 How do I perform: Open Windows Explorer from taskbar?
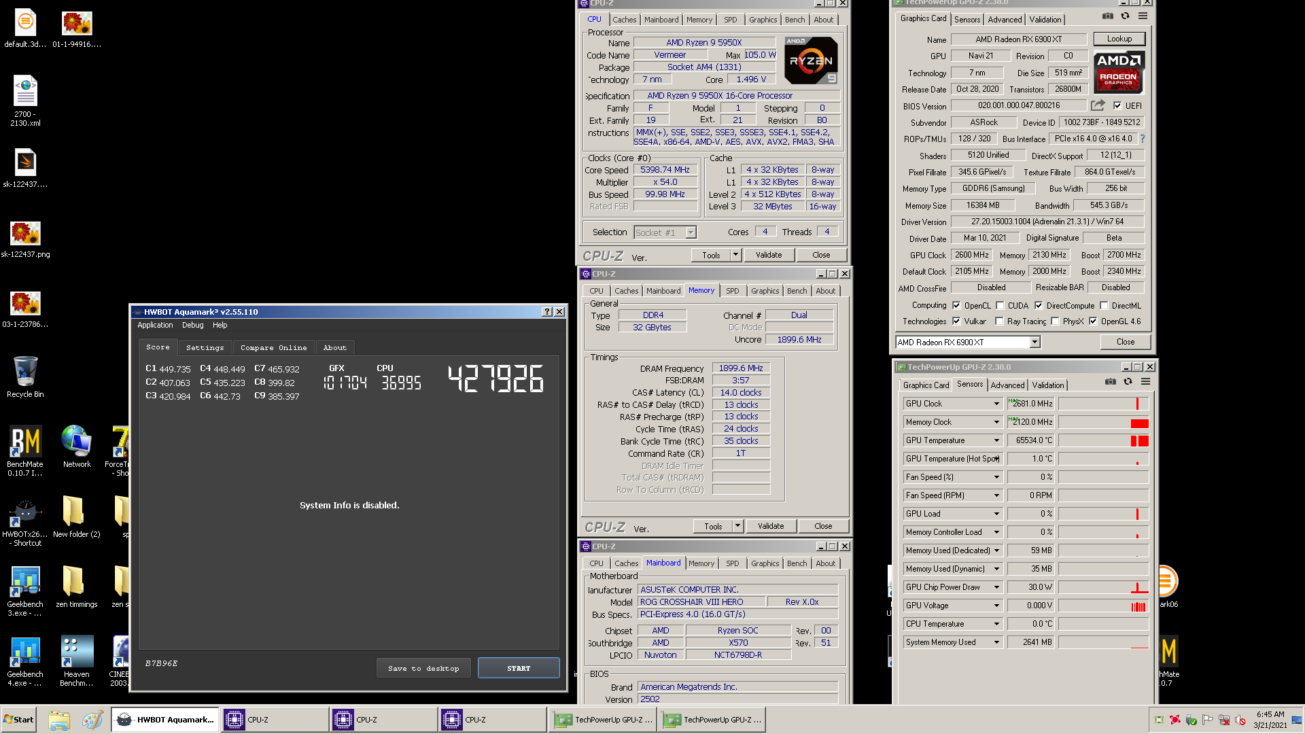pyautogui.click(x=59, y=720)
